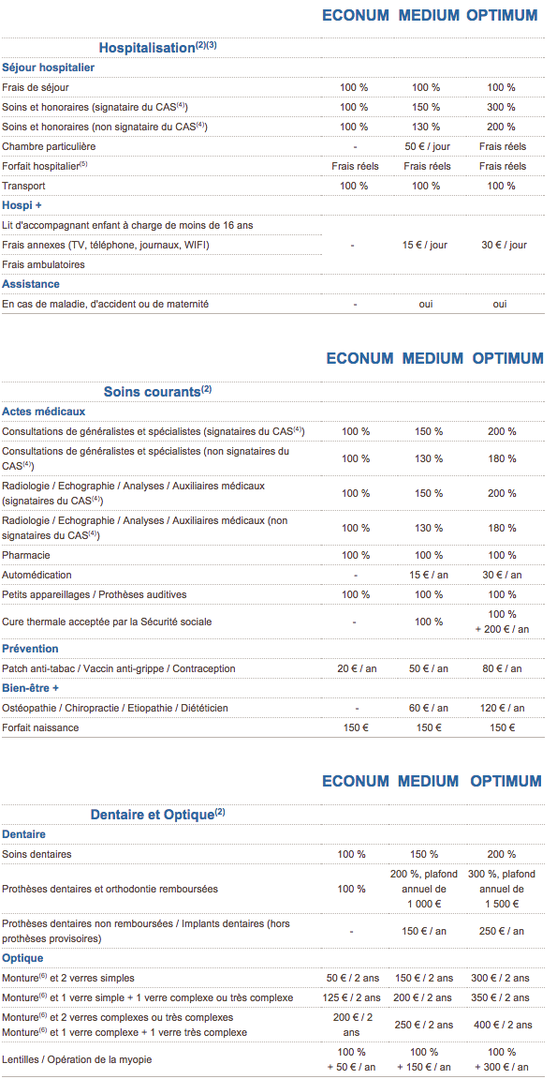Screen dimensions: 557x1079
Task: Click the Pharmacie row label
Action: coord(26,555)
